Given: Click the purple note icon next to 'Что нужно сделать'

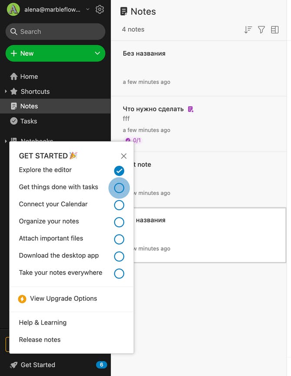Looking at the screenshot, I should [x=190, y=109].
